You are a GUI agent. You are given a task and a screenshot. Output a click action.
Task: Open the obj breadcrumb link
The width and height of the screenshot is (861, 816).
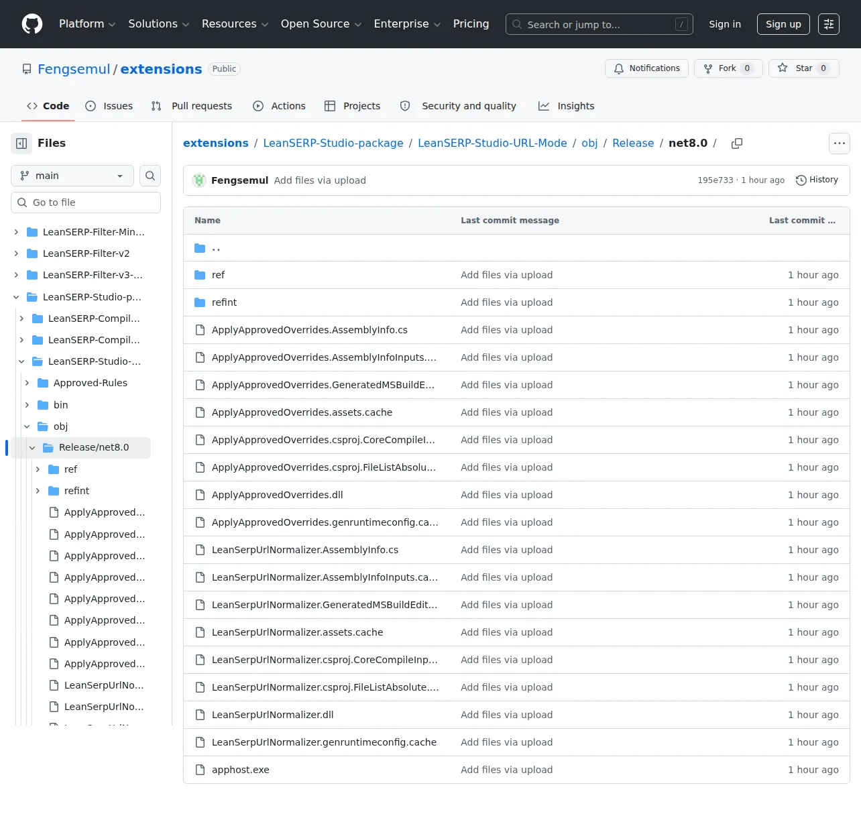(589, 143)
